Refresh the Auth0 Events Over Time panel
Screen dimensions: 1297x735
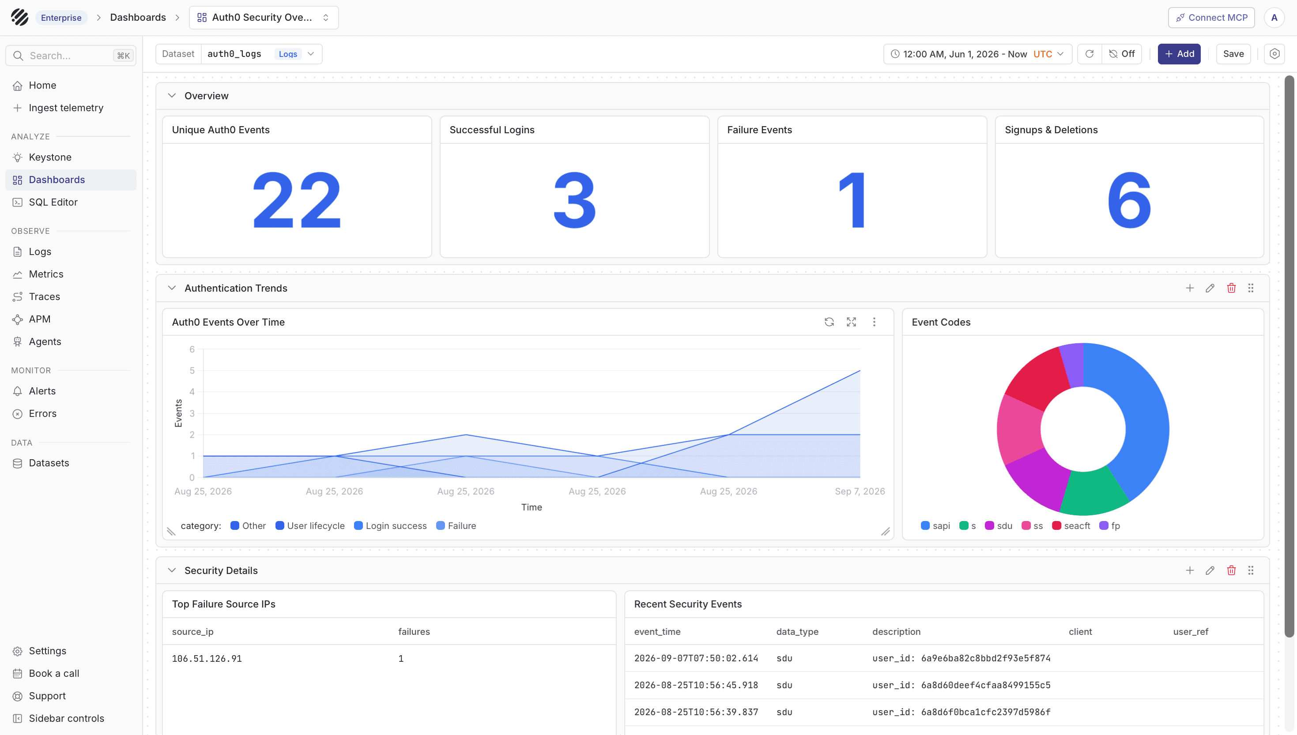829,322
